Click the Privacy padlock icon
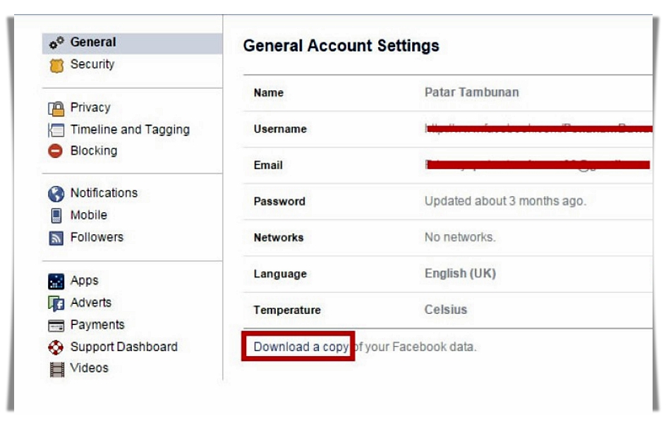 (x=56, y=109)
